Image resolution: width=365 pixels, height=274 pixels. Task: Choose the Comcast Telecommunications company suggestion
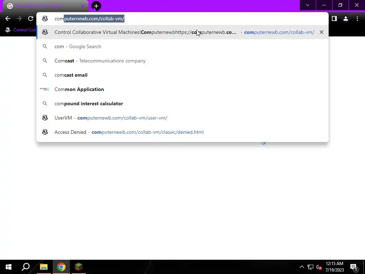click(182, 61)
